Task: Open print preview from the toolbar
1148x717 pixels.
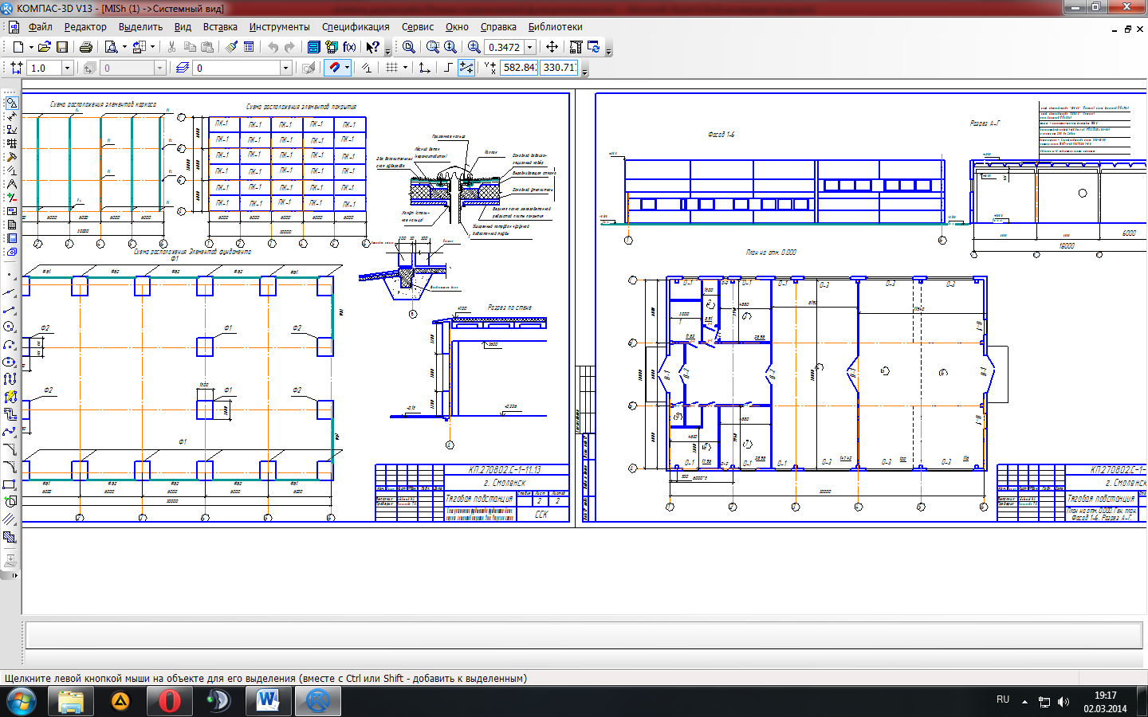Action: point(112,47)
